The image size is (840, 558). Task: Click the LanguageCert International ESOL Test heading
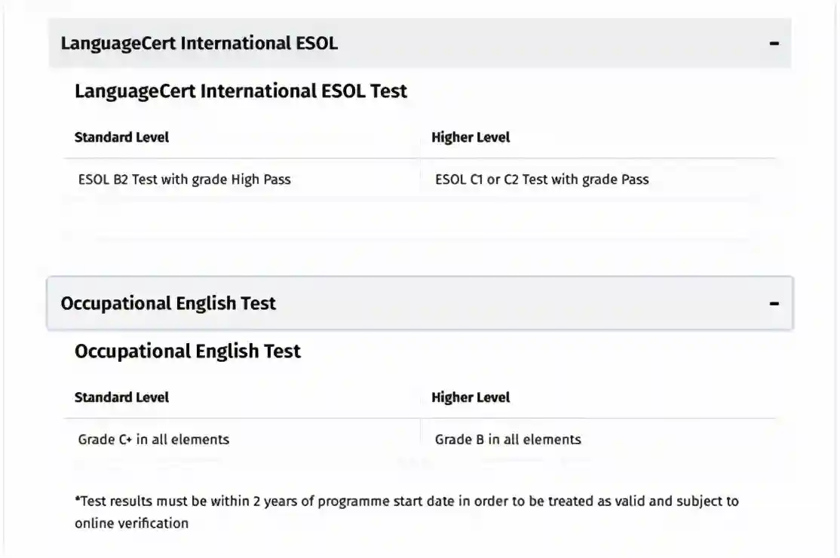click(x=241, y=92)
